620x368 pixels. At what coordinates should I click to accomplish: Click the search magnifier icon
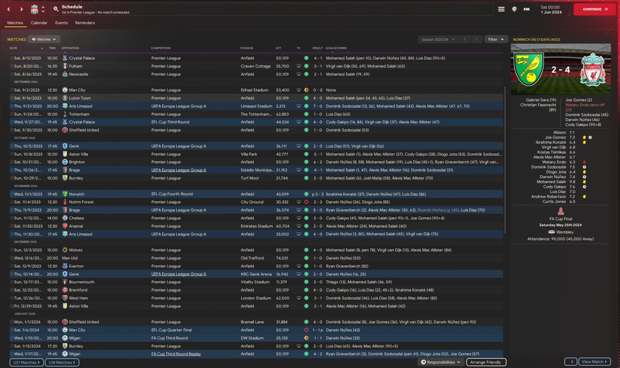click(x=56, y=9)
